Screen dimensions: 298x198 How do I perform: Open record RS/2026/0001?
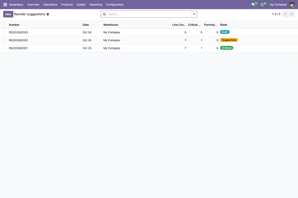pos(18,48)
